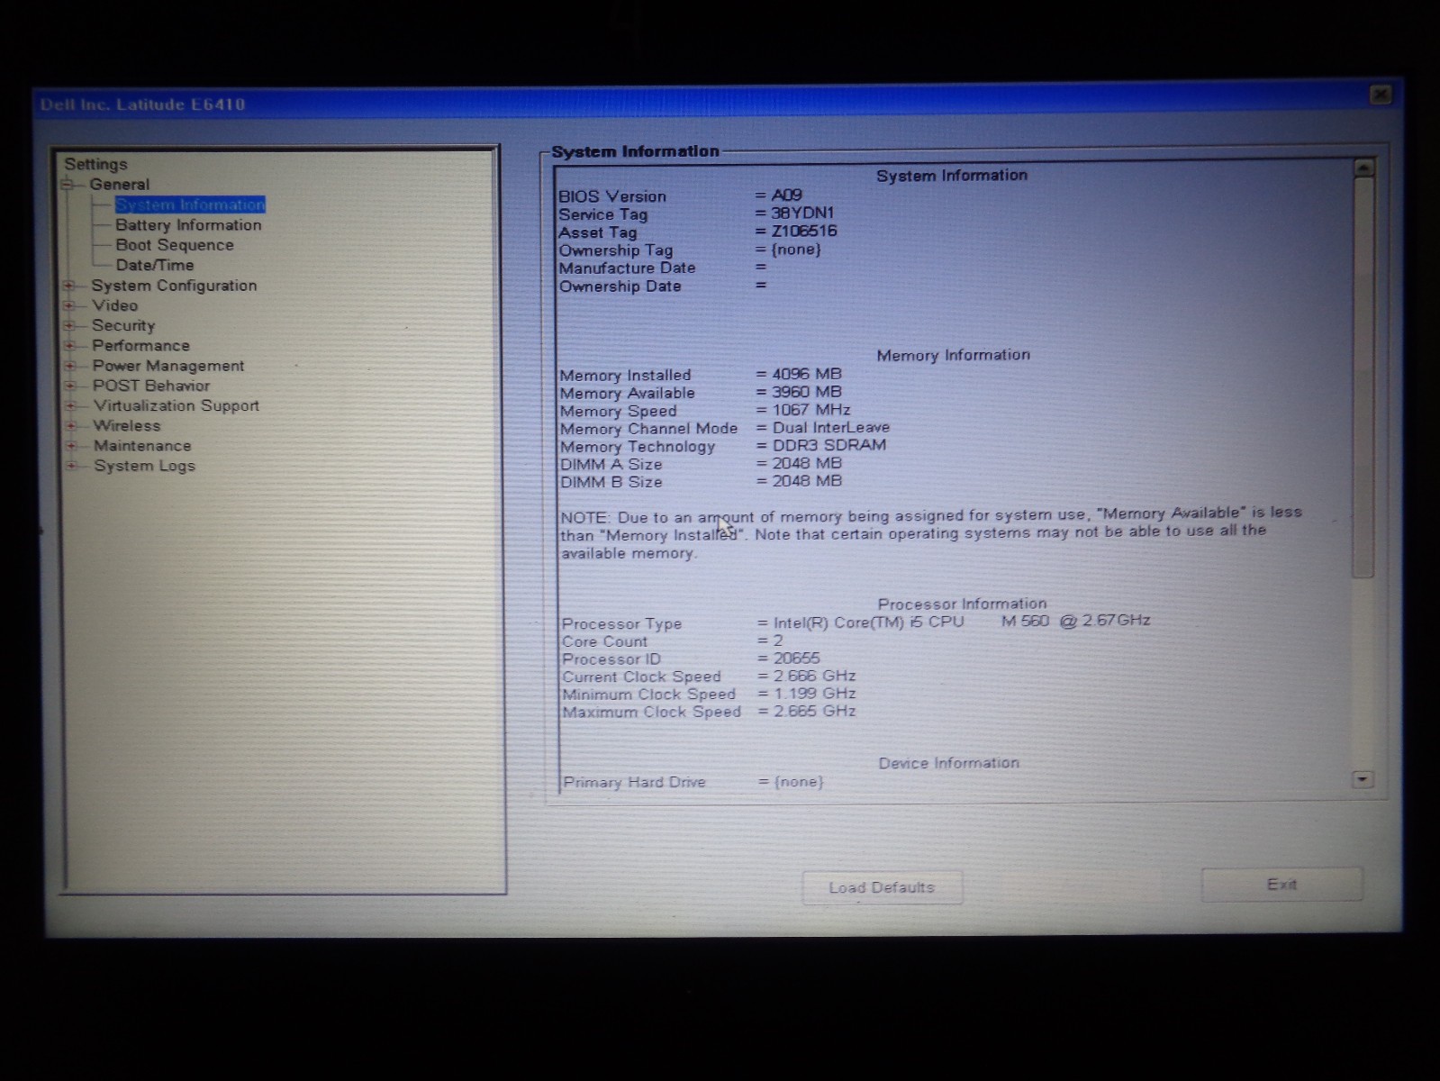Click Minimum Clock Speed 1.199 GHz
The image size is (1440, 1081).
815,694
